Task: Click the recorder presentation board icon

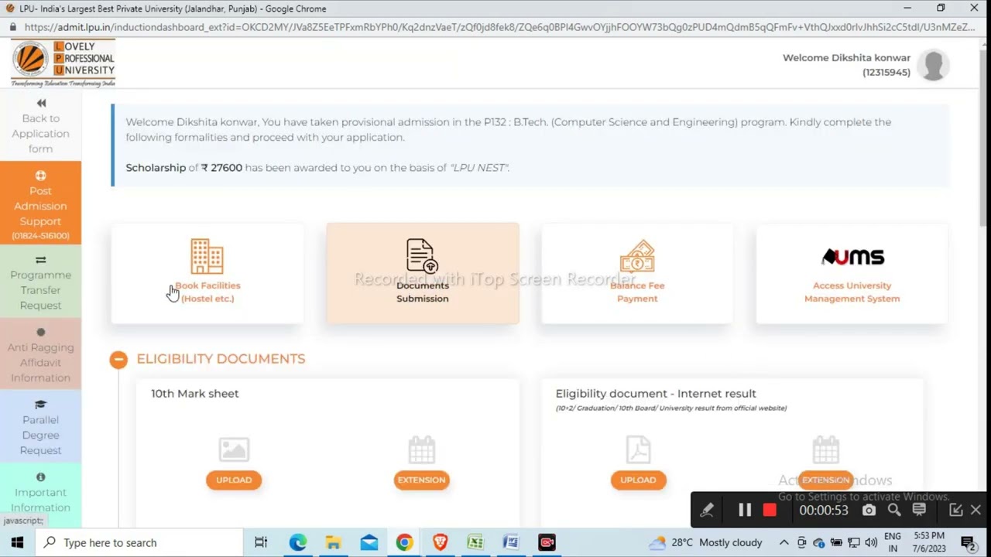Action: point(919,510)
